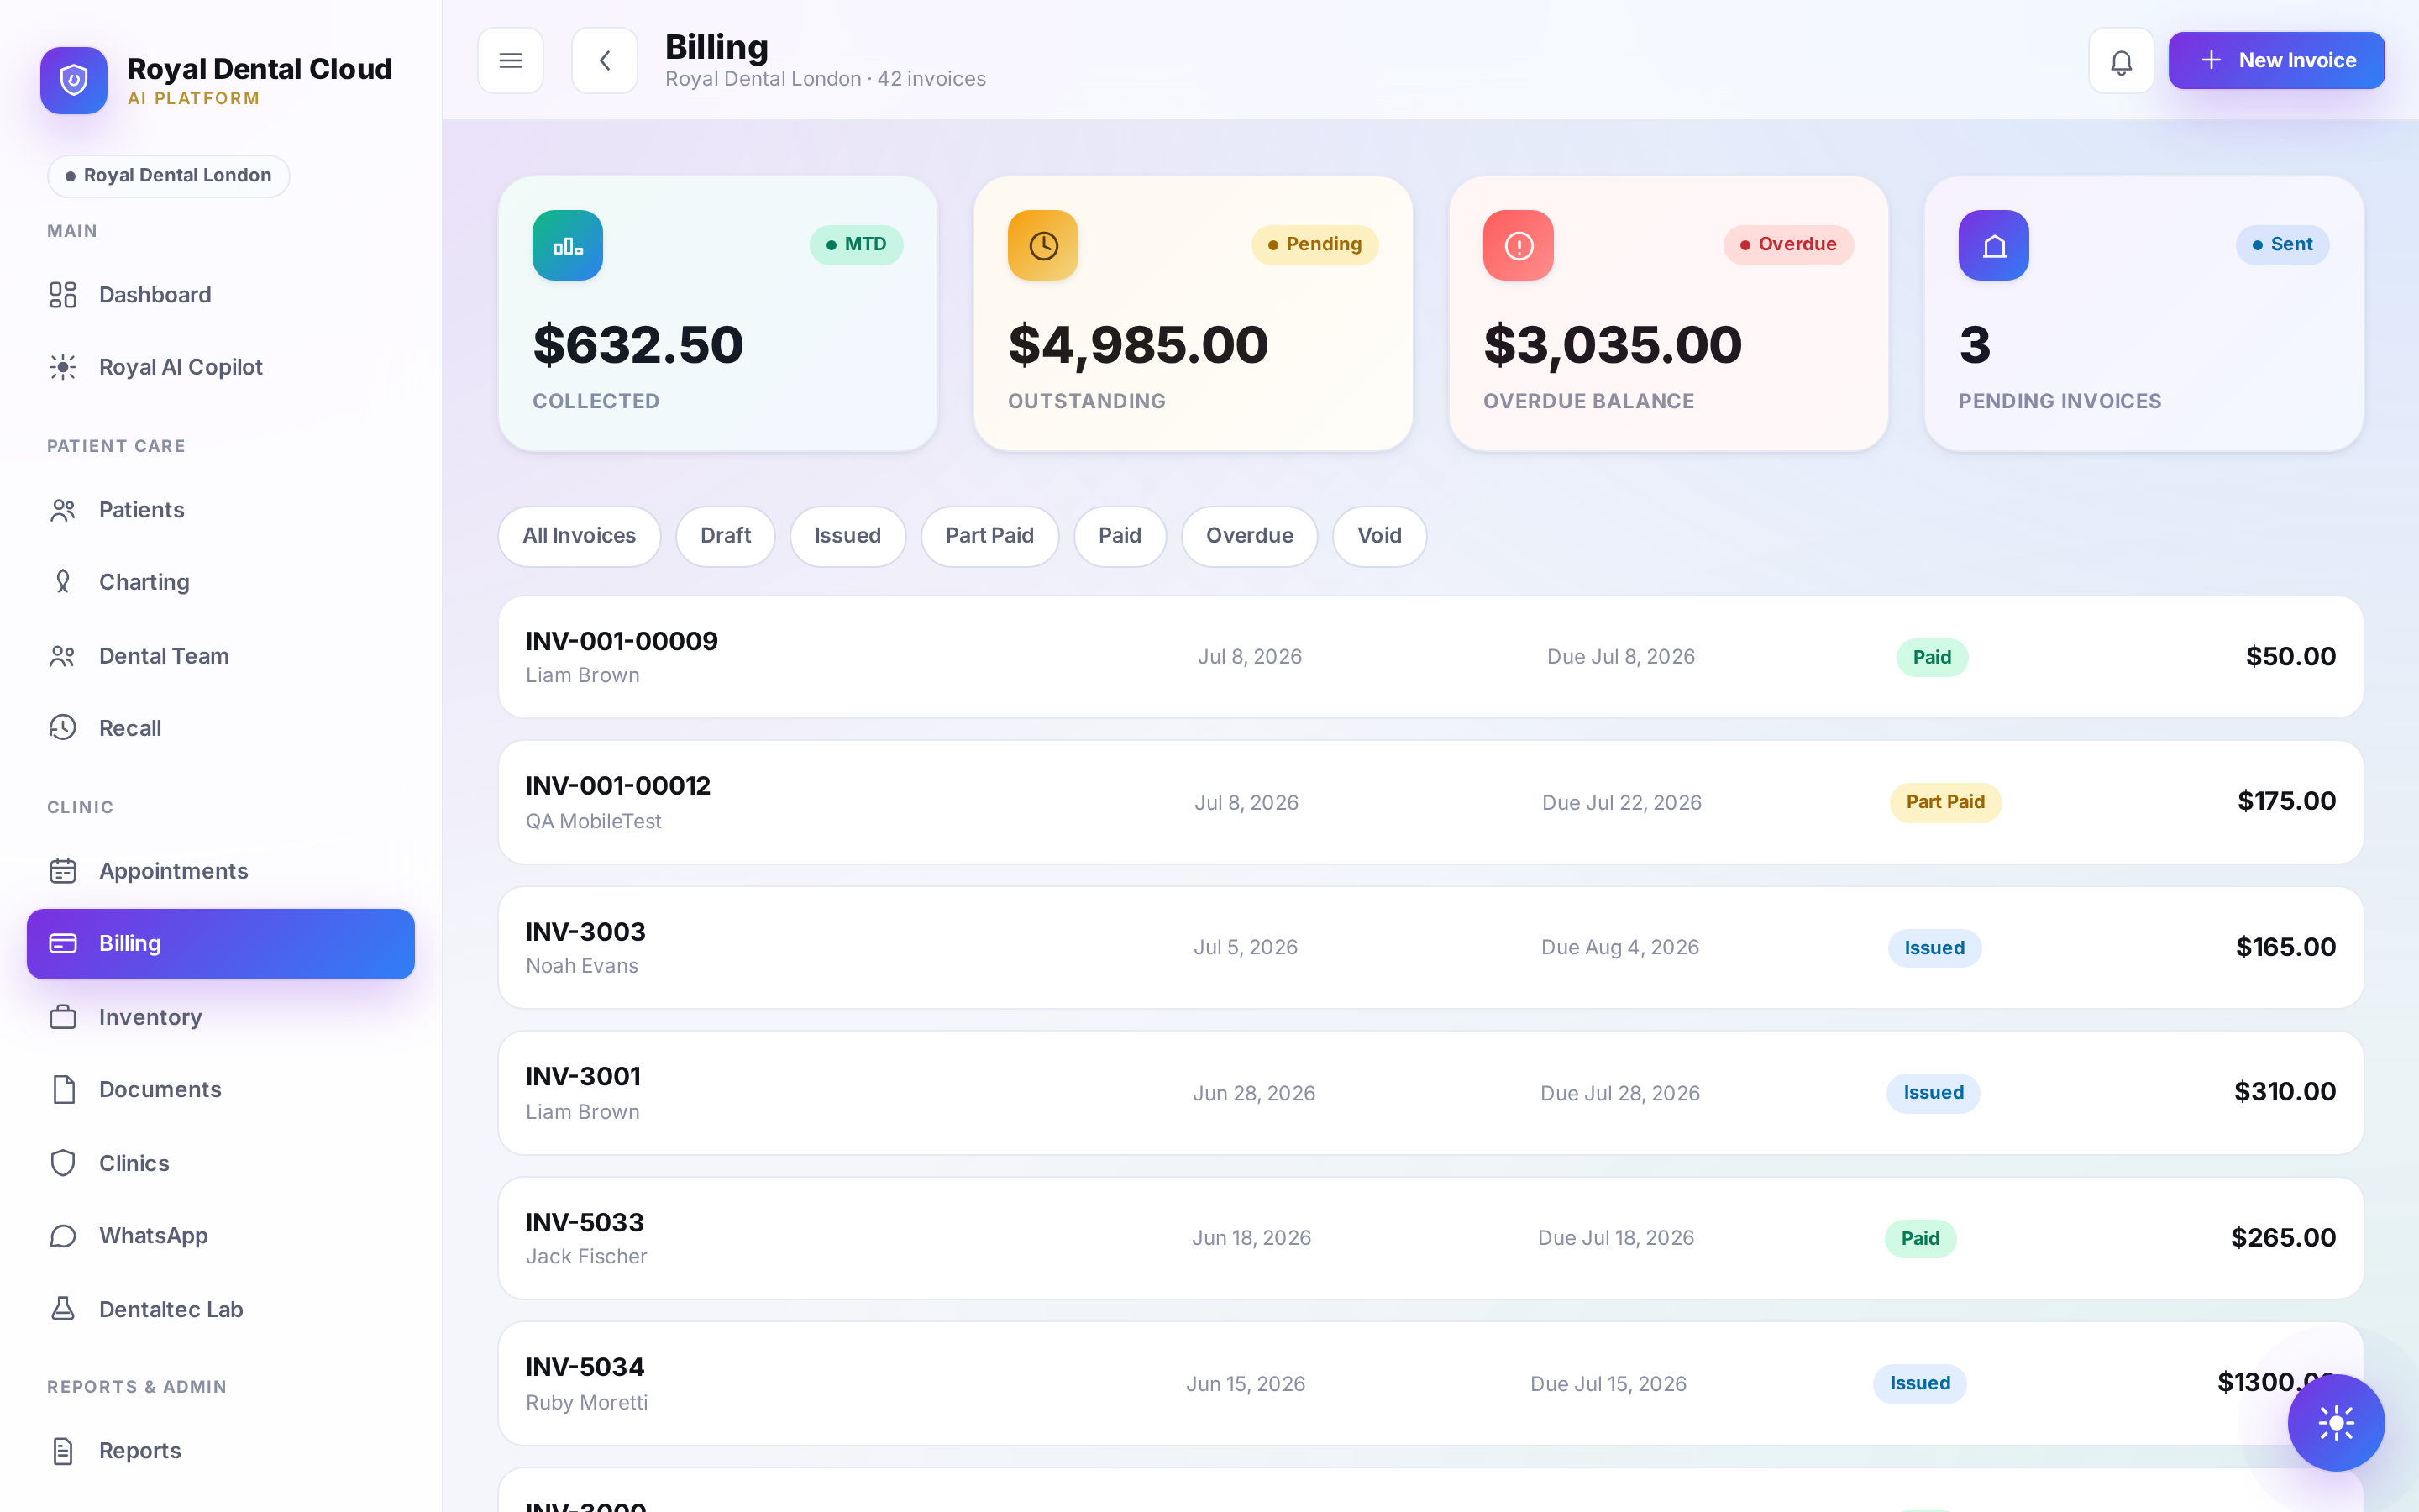Click the Part Paid badge on INV-001-00012
This screenshot has height=1512, width=2419.
pyautogui.click(x=1945, y=802)
